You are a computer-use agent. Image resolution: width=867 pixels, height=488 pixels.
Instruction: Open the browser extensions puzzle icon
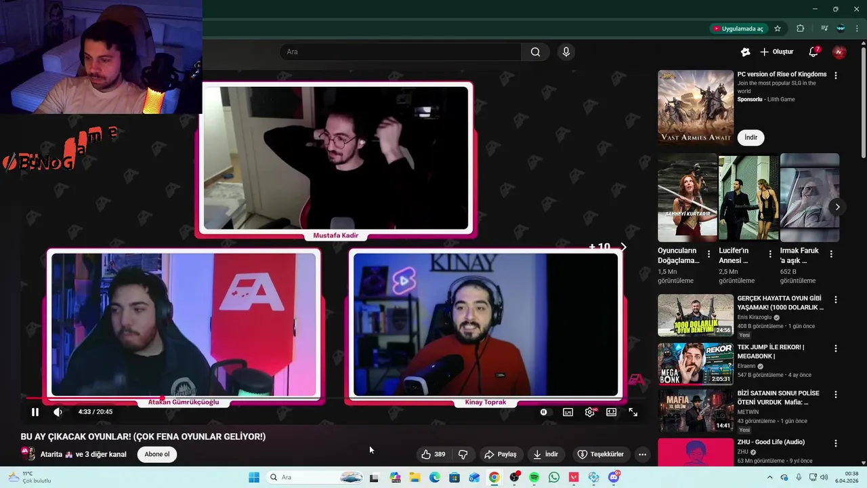click(801, 28)
